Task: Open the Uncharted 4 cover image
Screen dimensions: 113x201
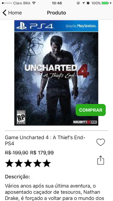Action: (x=56, y=73)
